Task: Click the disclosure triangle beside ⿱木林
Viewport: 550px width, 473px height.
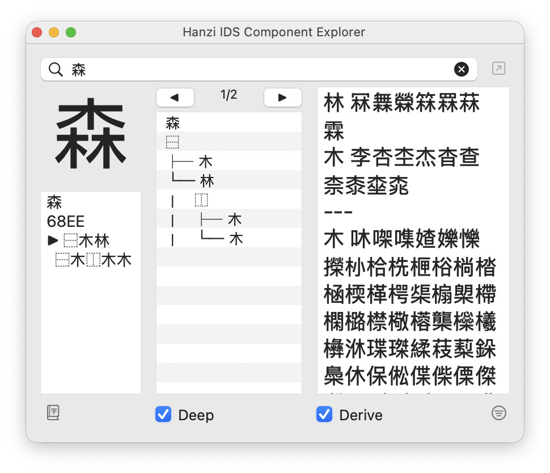Action: [53, 240]
